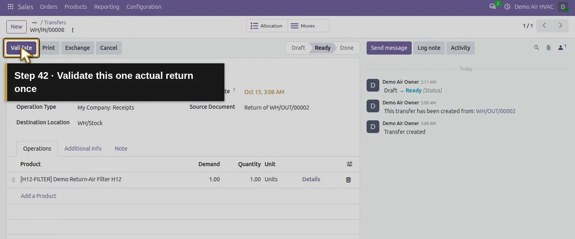The height and width of the screenshot is (239, 575).
Task: Click the Demand 1.00 cell
Action: point(214,180)
